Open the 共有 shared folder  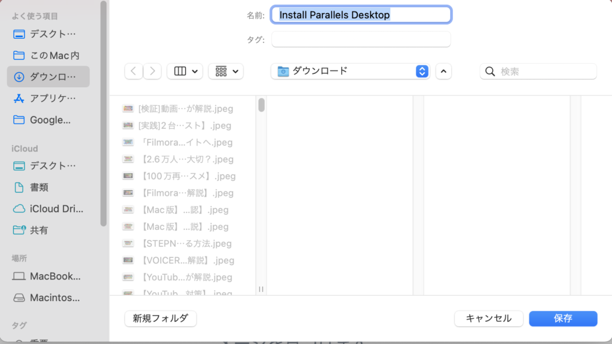tap(48, 230)
